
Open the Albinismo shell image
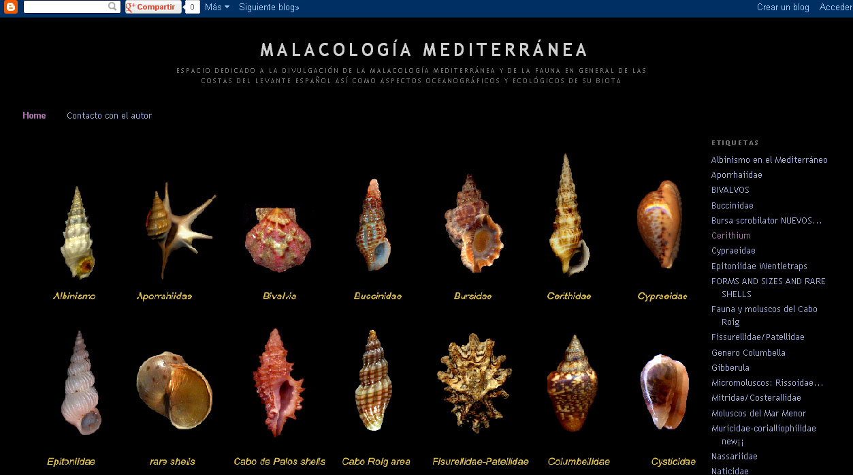[78, 233]
